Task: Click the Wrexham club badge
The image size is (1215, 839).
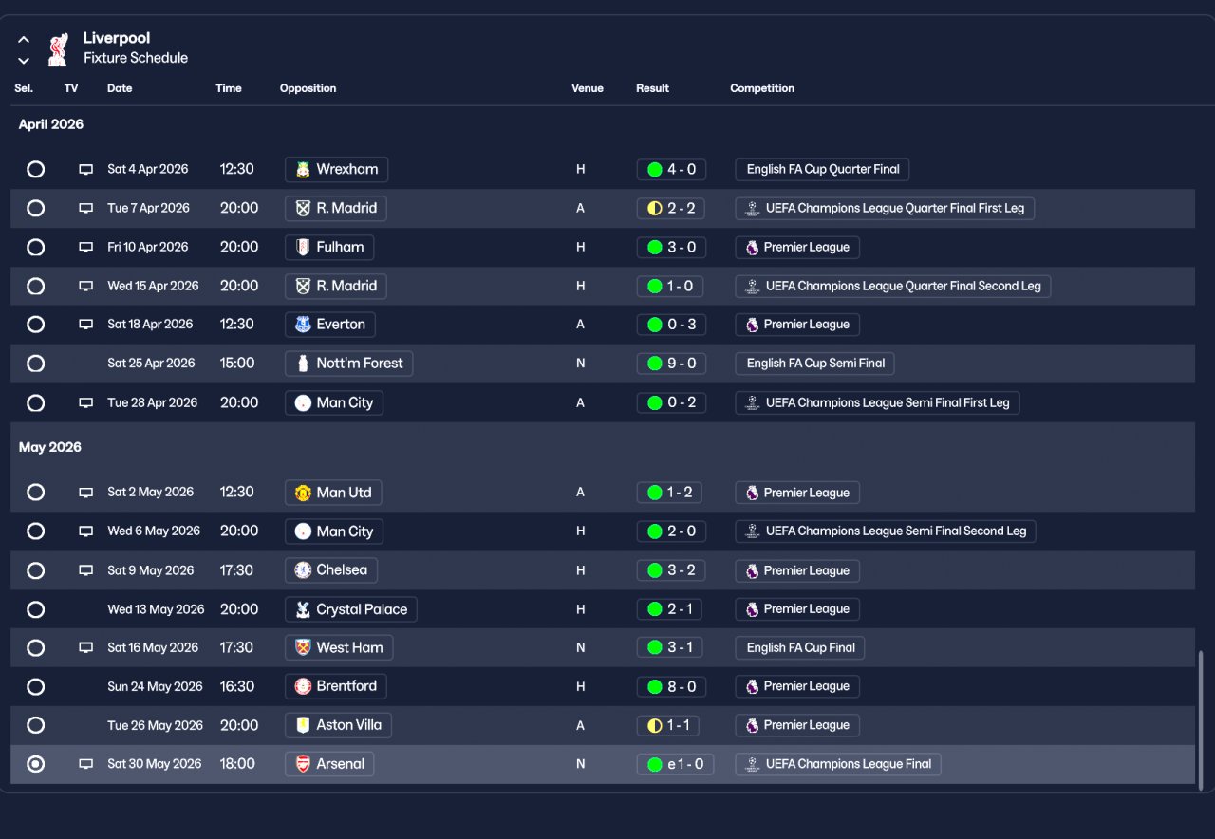Action: [x=303, y=170]
